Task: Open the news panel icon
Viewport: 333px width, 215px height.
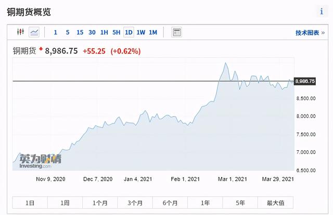Action: coord(177,32)
